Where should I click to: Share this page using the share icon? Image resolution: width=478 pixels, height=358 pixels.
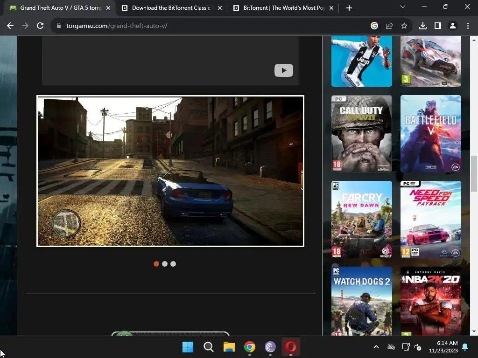(x=389, y=26)
